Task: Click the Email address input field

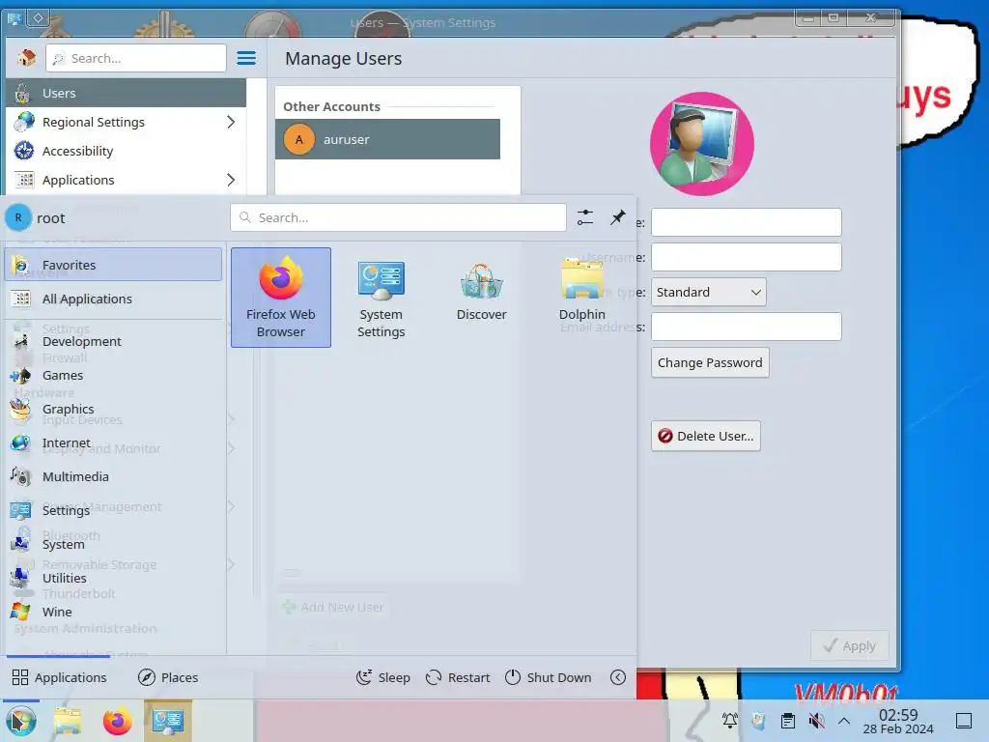Action: point(747,327)
